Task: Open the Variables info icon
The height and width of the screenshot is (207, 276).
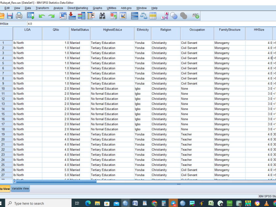Action: pos(81,16)
